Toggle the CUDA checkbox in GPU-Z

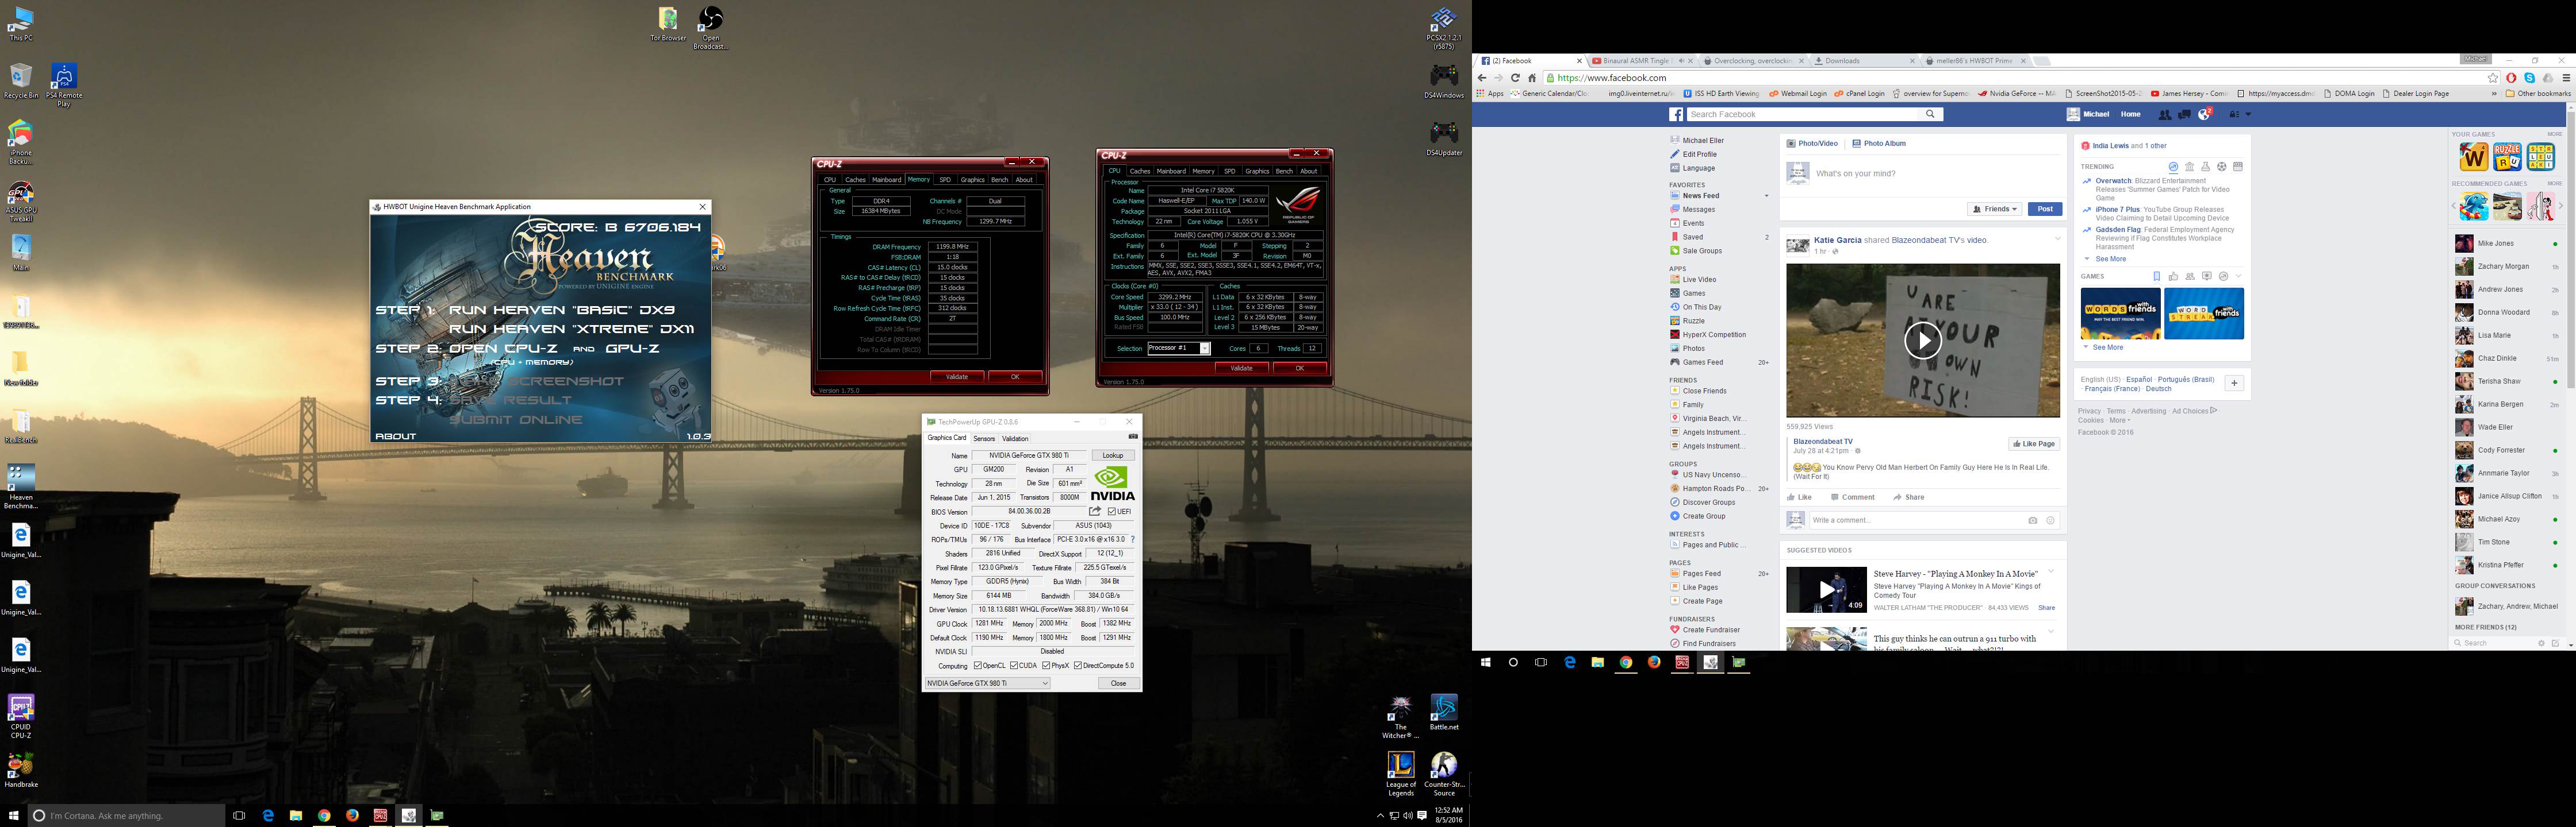click(1014, 665)
